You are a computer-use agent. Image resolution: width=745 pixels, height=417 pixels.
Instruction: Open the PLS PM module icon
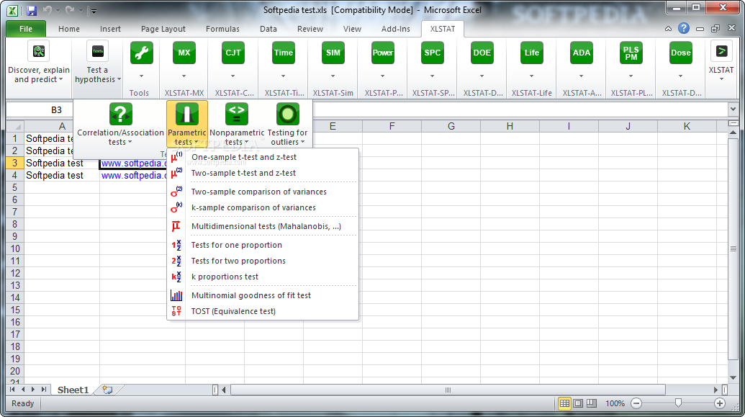point(631,53)
